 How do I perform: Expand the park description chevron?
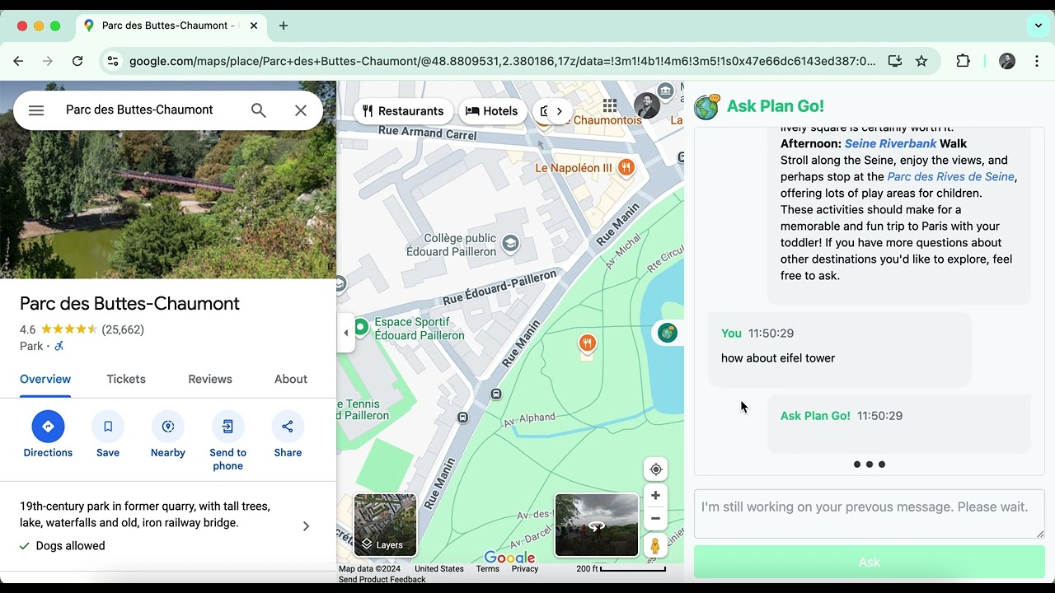tap(306, 526)
